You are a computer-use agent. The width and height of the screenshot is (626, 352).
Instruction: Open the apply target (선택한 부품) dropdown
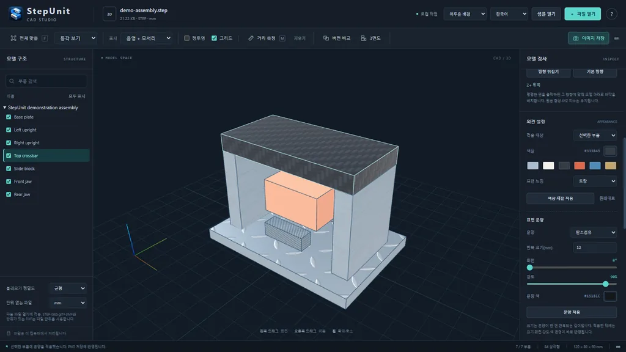(x=595, y=135)
